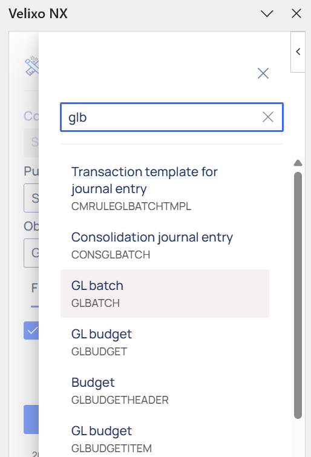Switch to the partially hidden 'F' tab
311x457 pixels.
[34, 288]
